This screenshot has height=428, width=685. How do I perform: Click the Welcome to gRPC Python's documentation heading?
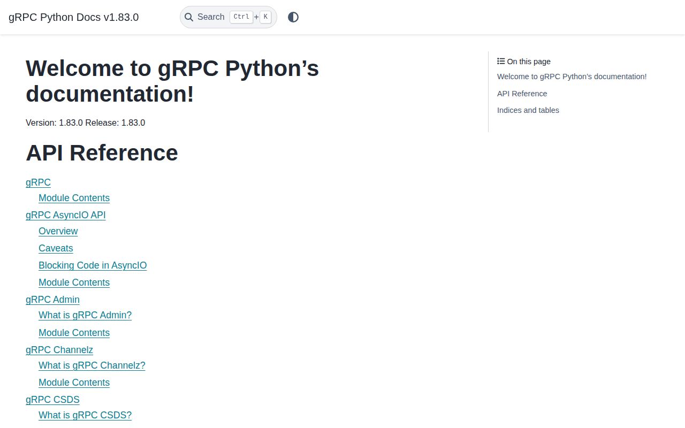tap(172, 81)
